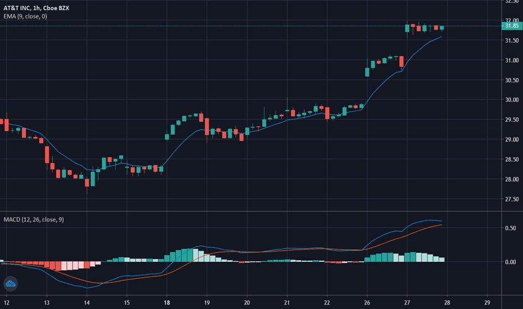The image size is (523, 309).
Task: Click date label 26 on time axis
Action: pos(367,303)
